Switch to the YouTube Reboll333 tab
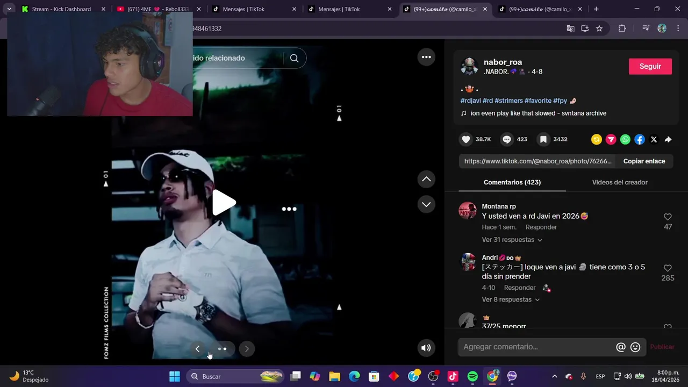 click(x=158, y=9)
